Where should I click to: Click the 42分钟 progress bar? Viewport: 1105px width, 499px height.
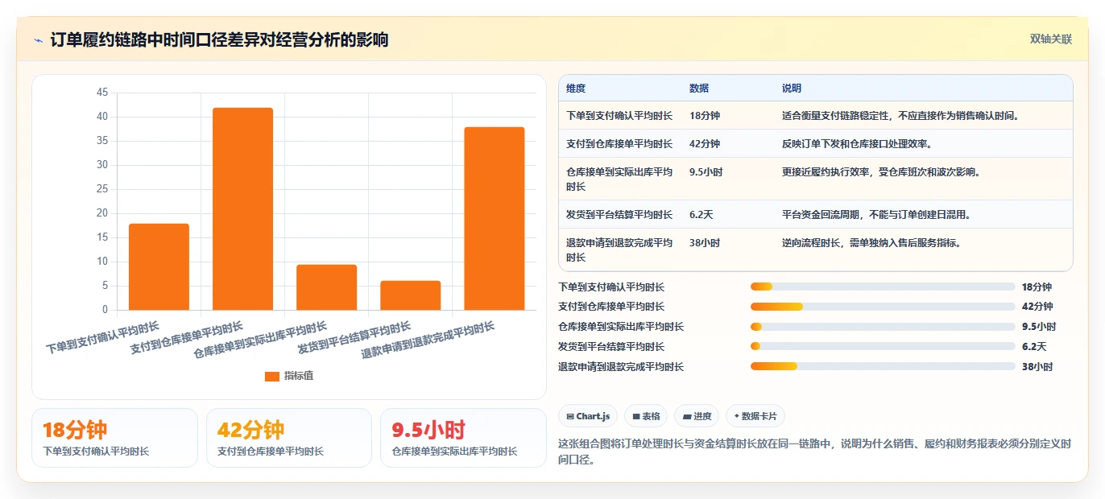[x=883, y=307]
